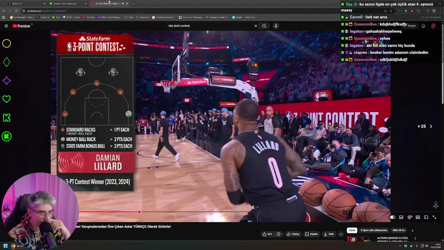
Task: Download the video with İndir
Action: click(328, 234)
